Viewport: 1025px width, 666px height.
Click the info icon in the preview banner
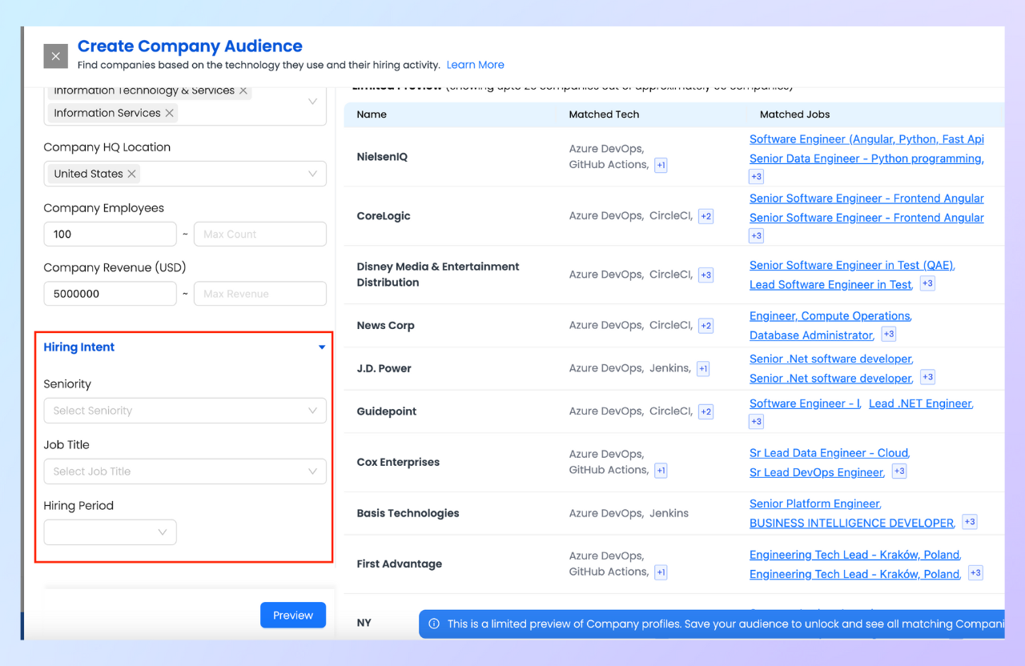coord(434,624)
